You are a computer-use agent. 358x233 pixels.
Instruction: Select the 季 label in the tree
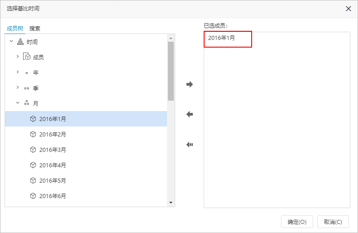point(36,88)
